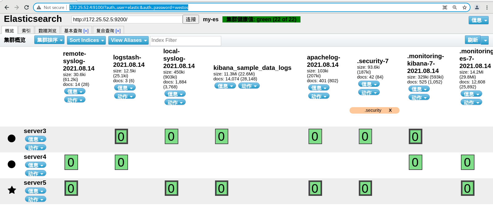Click the Not secure warning icon
493x210 pixels.
tap(39, 7)
